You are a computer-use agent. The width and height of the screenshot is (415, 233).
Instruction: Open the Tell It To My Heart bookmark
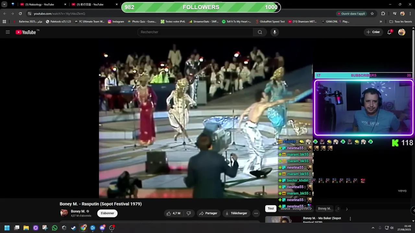click(237, 22)
